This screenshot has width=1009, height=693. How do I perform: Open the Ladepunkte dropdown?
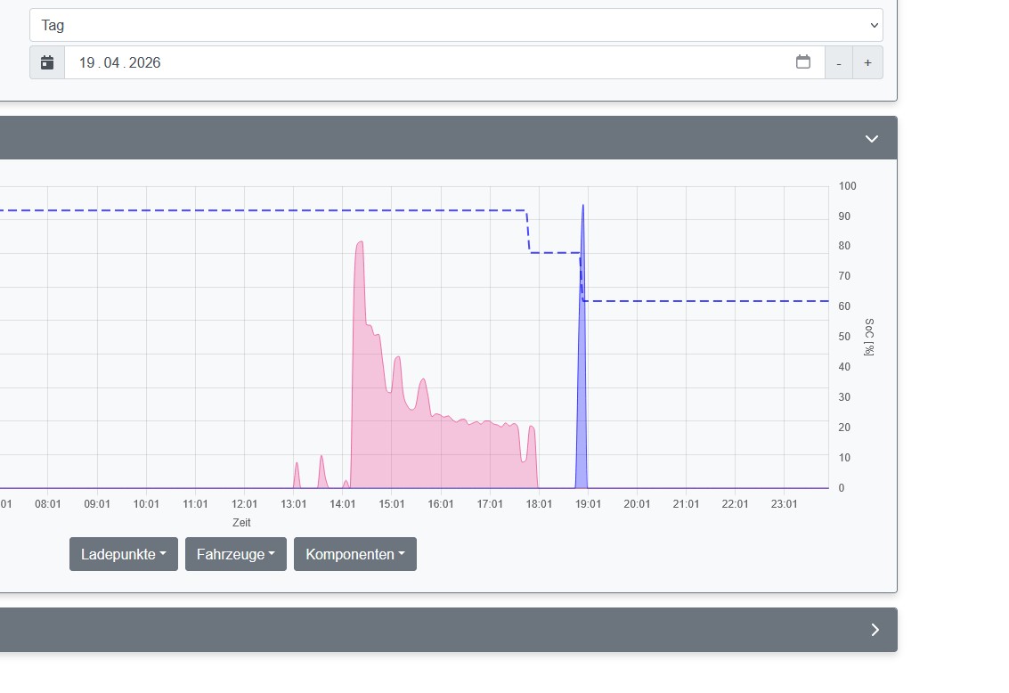tap(124, 554)
